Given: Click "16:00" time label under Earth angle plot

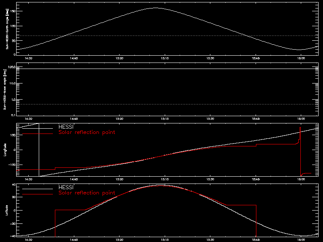Looking at the screenshot, I should tap(301, 58).
